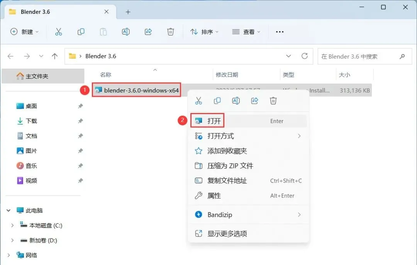This screenshot has width=417, height=265.
Task: Click Cut icon in the context menu
Action: 198,101
